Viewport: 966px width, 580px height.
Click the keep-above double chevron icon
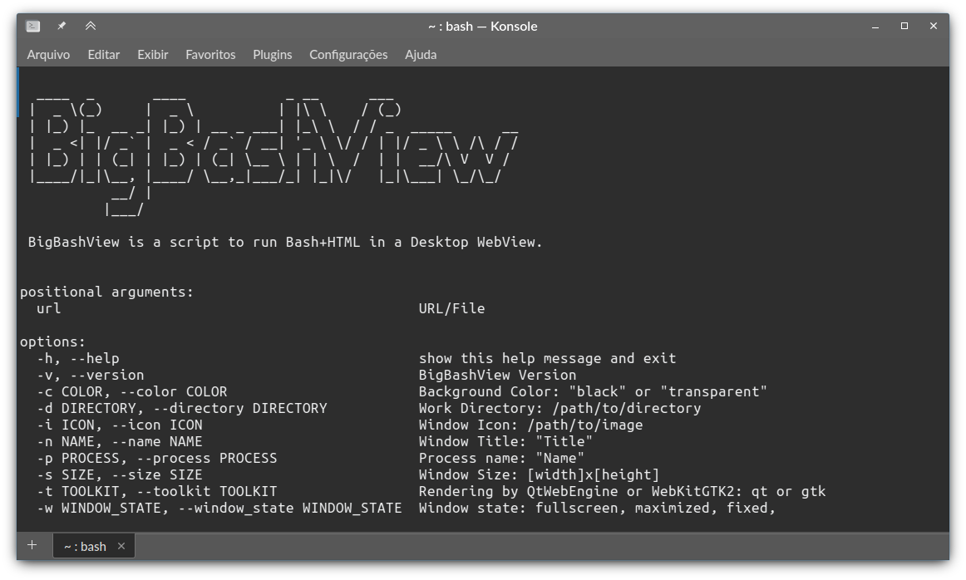click(91, 26)
